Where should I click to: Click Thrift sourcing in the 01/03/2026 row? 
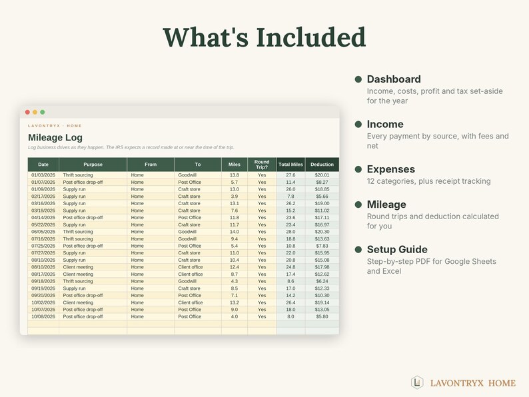77,175
